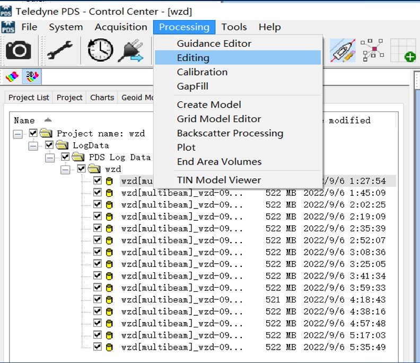
Task: Click yellow database icon of 2:35:39 file
Action: (109, 228)
